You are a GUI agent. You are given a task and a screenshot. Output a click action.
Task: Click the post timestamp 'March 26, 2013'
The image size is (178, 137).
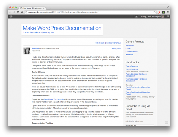click(x=53, y=49)
